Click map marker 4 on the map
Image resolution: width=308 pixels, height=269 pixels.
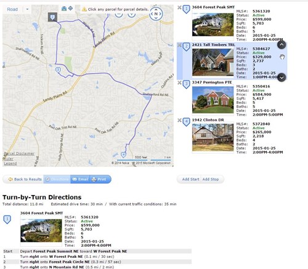123,155
